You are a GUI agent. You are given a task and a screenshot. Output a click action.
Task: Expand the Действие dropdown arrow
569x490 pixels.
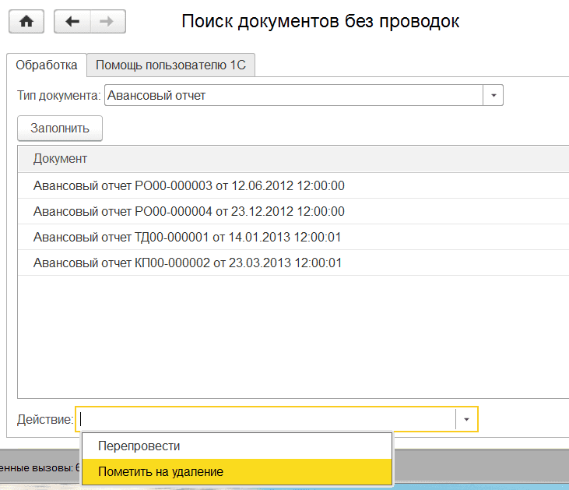466,419
